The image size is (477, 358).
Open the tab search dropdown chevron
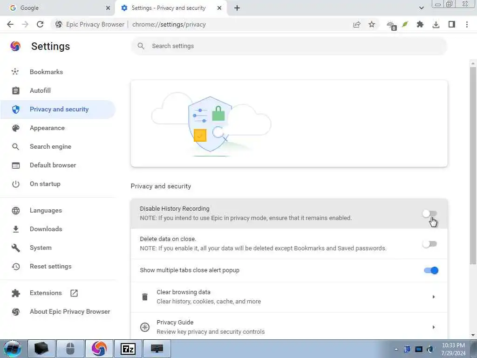pyautogui.click(x=421, y=8)
